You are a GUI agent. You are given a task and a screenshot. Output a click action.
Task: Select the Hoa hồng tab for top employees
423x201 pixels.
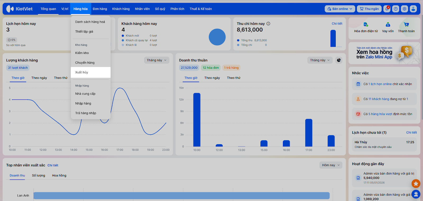[x=59, y=176]
